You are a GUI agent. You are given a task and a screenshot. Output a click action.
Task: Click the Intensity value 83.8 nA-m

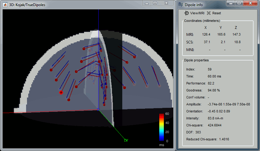pyautogui.click(x=216, y=118)
